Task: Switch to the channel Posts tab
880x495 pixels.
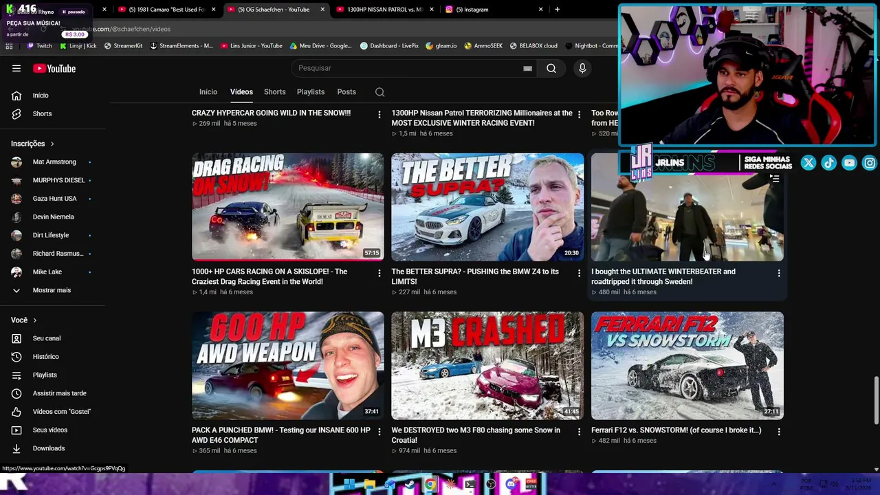Action: 346,92
